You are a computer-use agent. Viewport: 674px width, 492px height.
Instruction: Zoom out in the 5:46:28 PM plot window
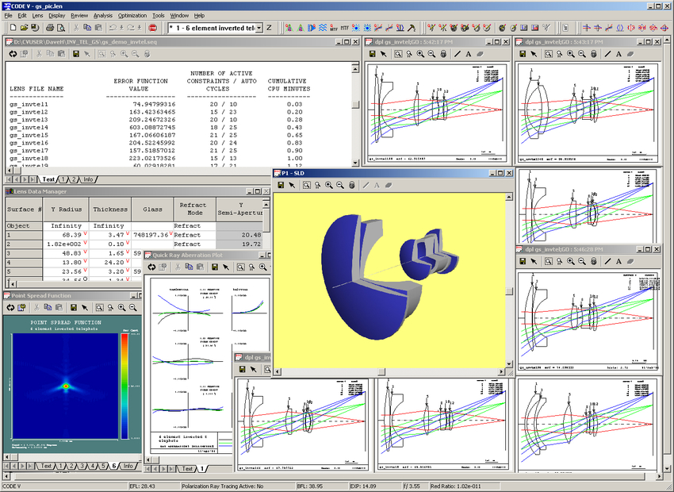[582, 261]
